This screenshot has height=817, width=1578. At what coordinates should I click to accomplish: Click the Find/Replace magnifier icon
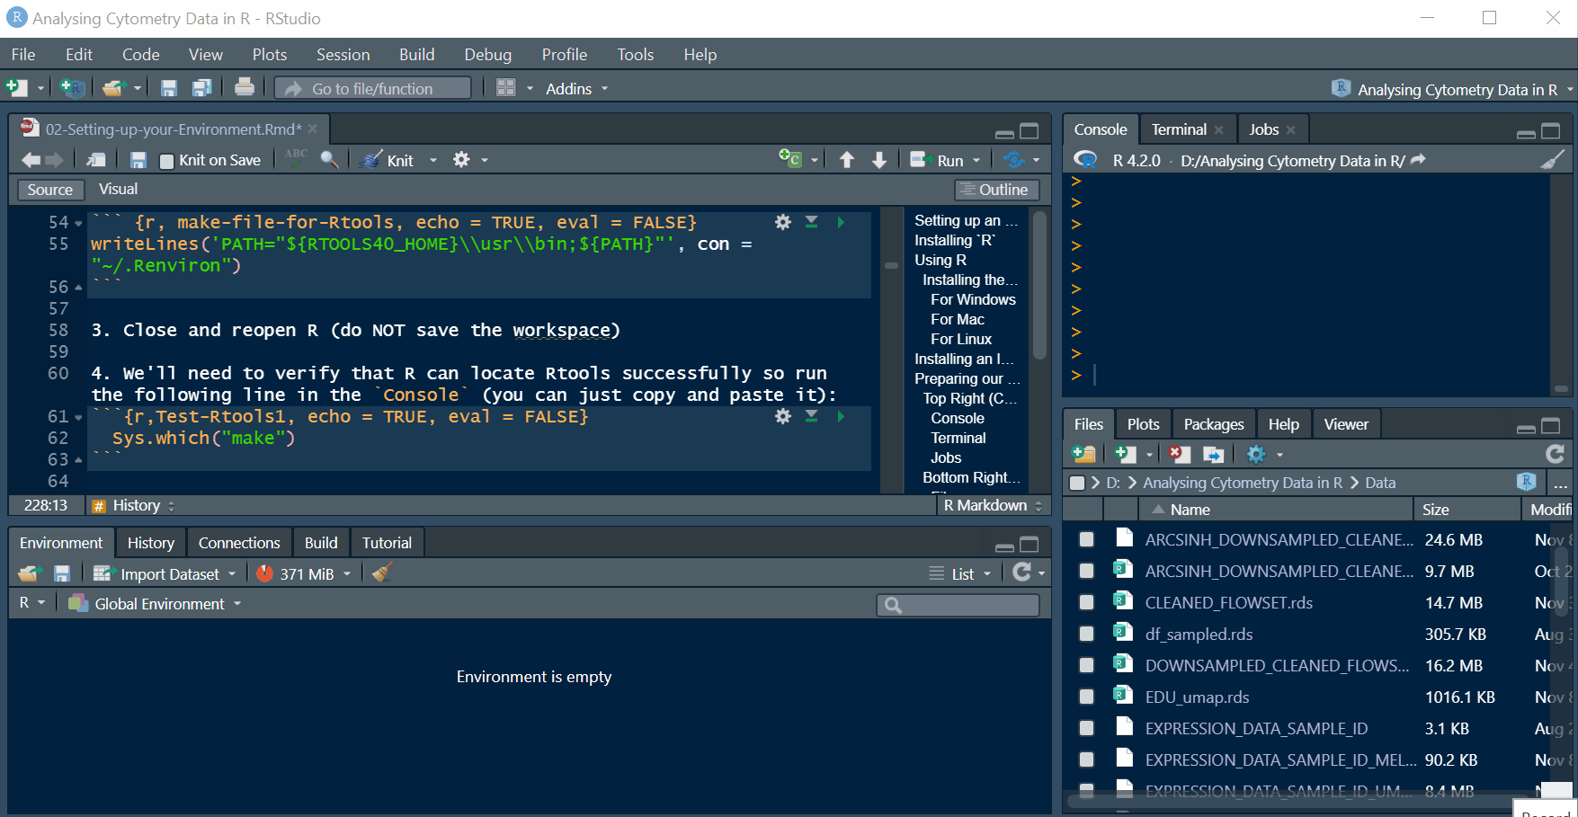pos(330,160)
